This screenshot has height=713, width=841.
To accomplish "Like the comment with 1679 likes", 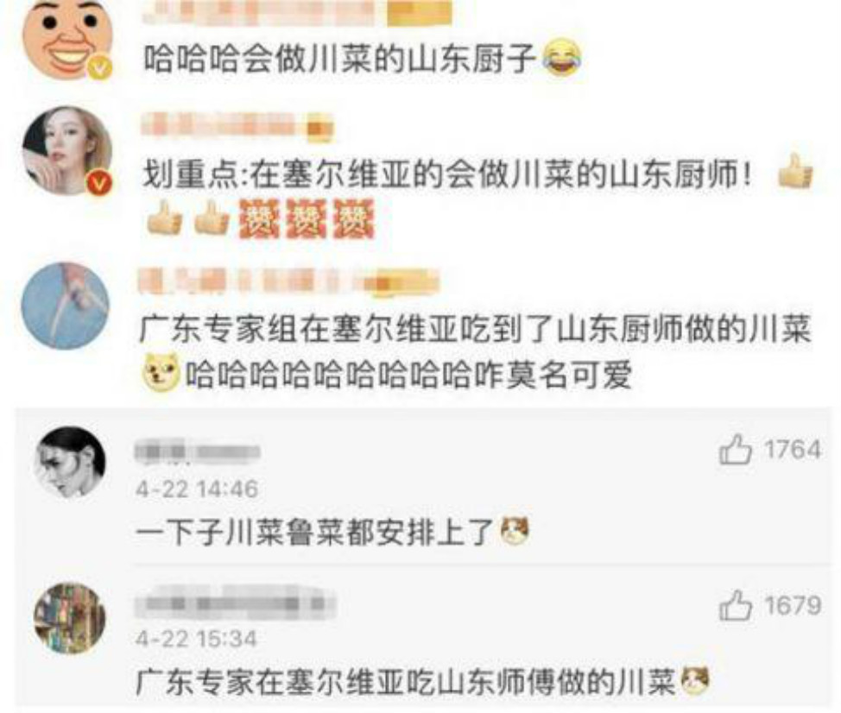I will point(736,605).
